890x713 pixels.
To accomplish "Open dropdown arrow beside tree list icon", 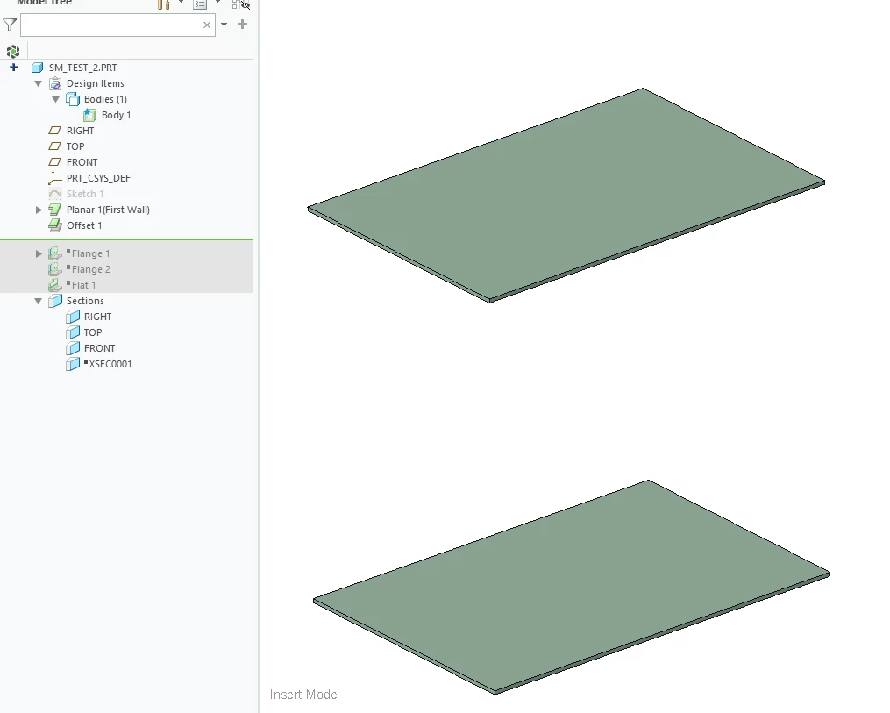I will pos(217,3).
